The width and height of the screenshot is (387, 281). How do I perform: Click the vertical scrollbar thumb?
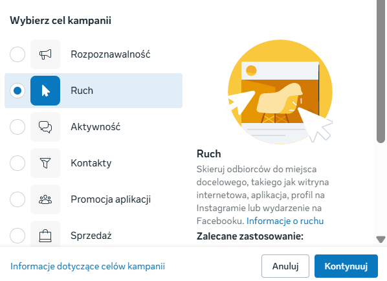click(x=381, y=72)
